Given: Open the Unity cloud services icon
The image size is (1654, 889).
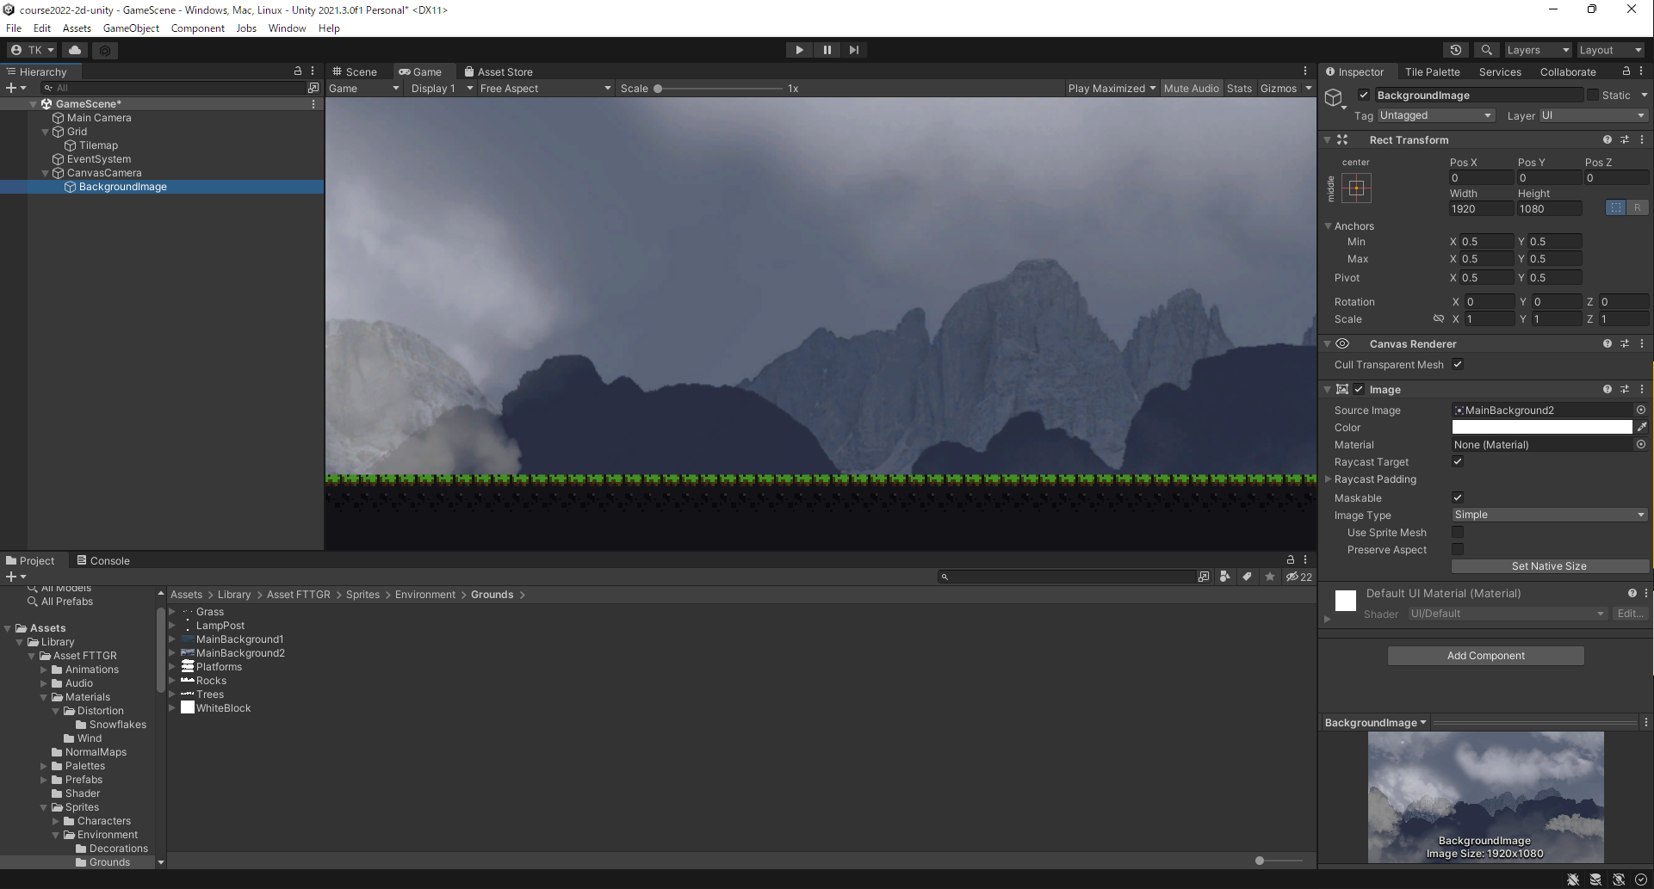Looking at the screenshot, I should tap(75, 50).
